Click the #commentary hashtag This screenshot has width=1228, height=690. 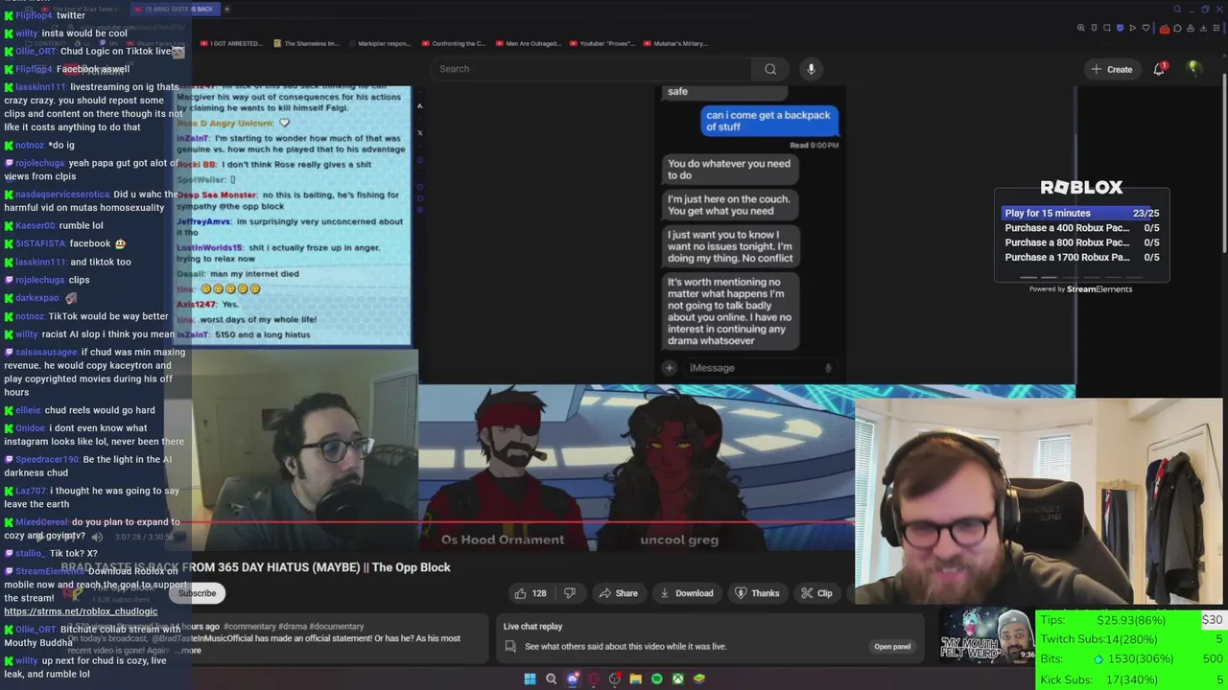(248, 627)
